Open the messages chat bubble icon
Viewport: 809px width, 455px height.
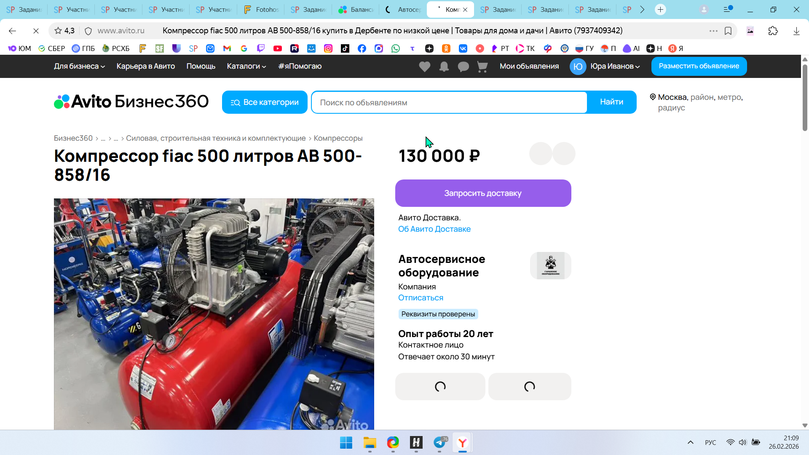463,67
